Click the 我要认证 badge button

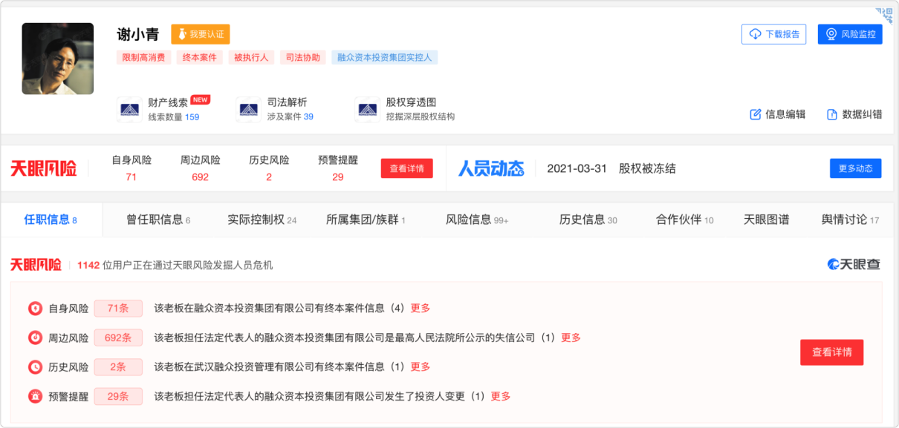coord(201,34)
